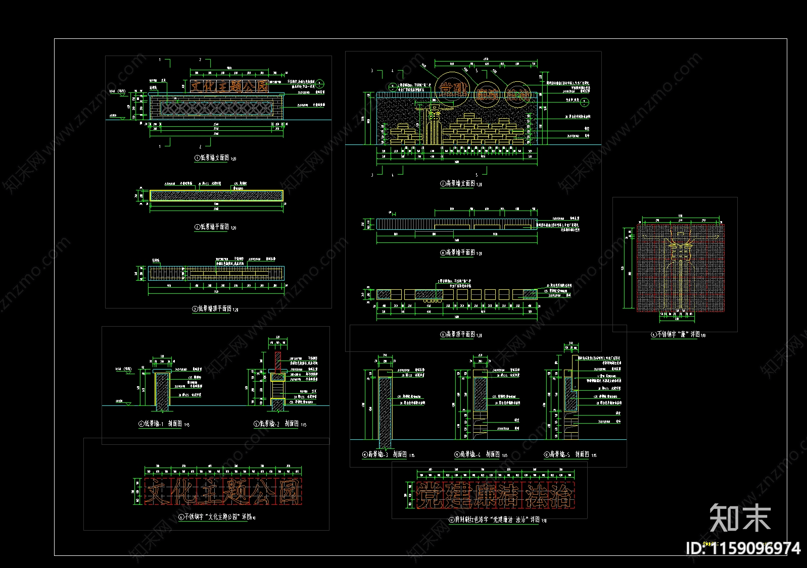The height and width of the screenshot is (568, 807).
Task: Click the '高景墙-3 剖面图' title
Action: (388, 455)
